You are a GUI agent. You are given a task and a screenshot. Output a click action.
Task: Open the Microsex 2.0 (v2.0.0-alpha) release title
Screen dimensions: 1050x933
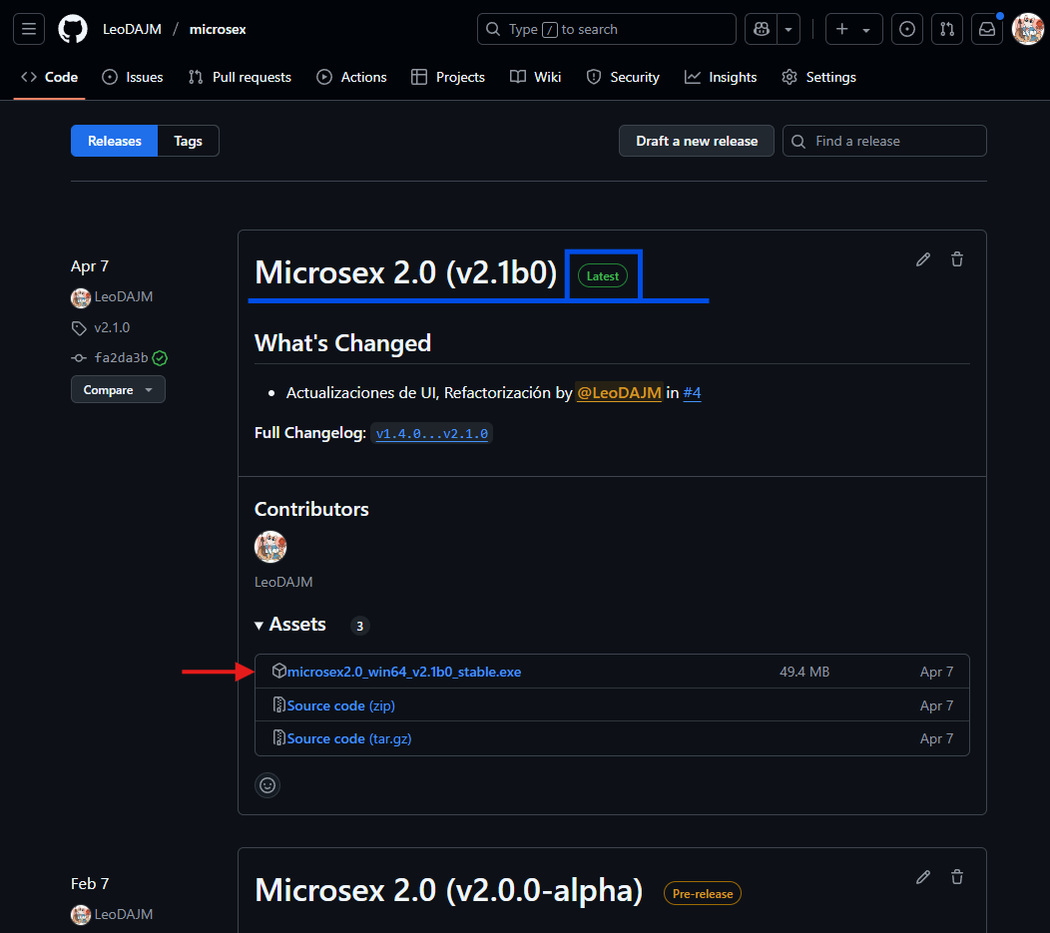point(449,890)
